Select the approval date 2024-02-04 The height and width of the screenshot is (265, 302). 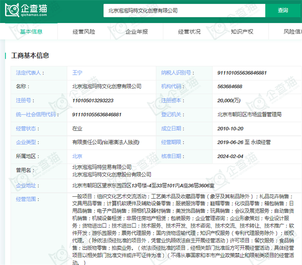pos(230,157)
